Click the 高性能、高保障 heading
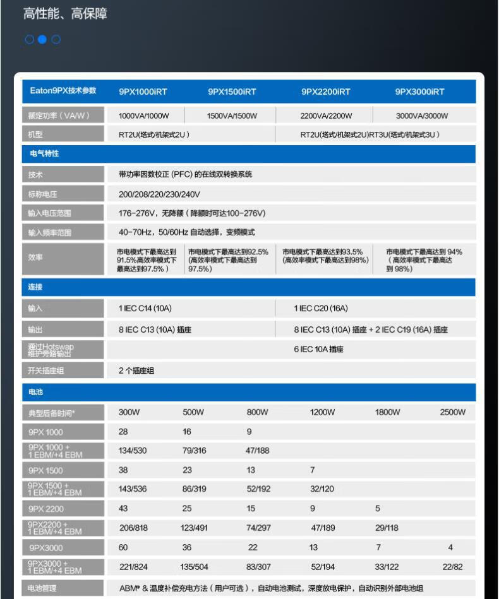The width and height of the screenshot is (499, 599). click(65, 14)
